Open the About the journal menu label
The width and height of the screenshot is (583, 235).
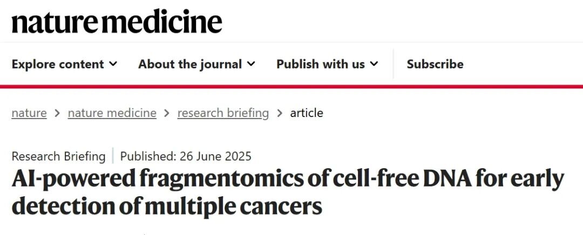pyautogui.click(x=190, y=64)
